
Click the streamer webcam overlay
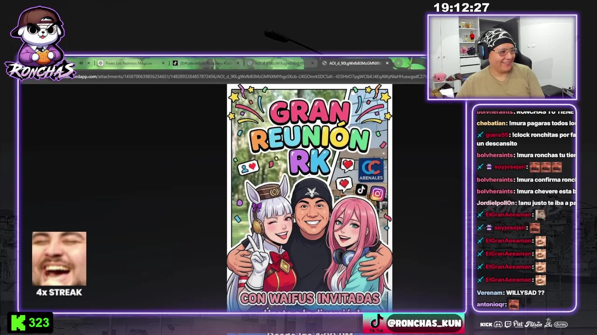pos(502,57)
